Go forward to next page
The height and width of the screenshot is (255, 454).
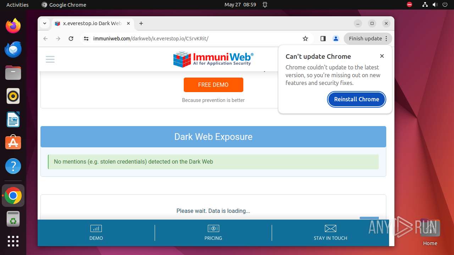(x=58, y=39)
